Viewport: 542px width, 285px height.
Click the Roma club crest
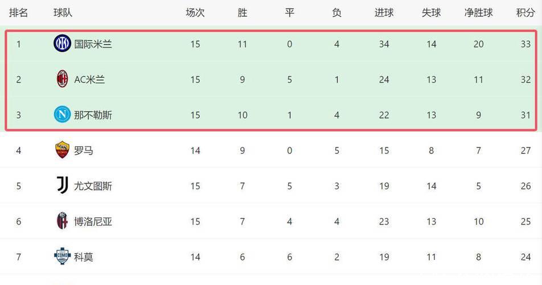click(62, 150)
